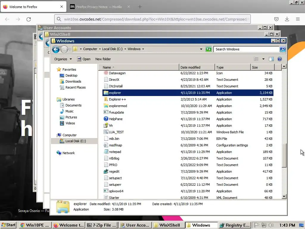Click the Forward arrow in Windows explorer
305x229 pixels.
pos(64,49)
